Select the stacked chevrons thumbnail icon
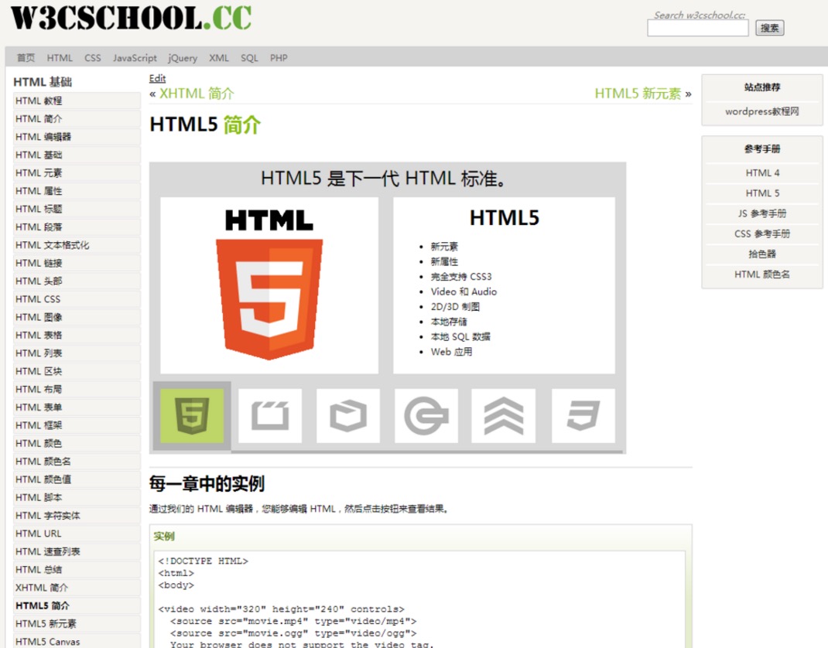 [x=504, y=416]
